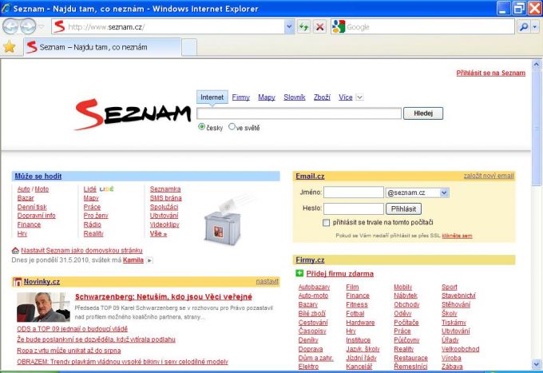Click the page scrollbar down arrow

coord(537,364)
